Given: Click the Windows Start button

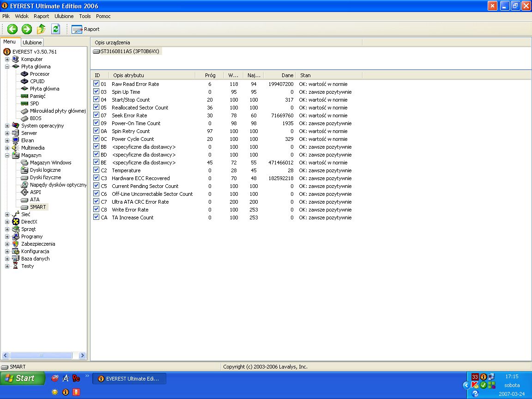Looking at the screenshot, I should (22, 378).
